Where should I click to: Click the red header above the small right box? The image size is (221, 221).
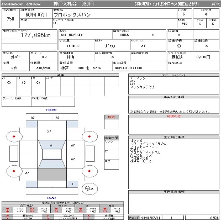coord(111,117)
